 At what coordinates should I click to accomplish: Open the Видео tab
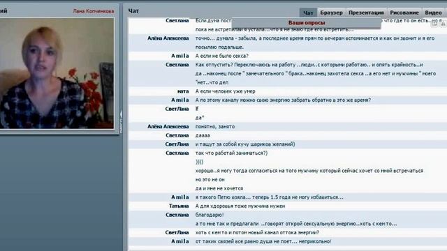tap(433, 13)
